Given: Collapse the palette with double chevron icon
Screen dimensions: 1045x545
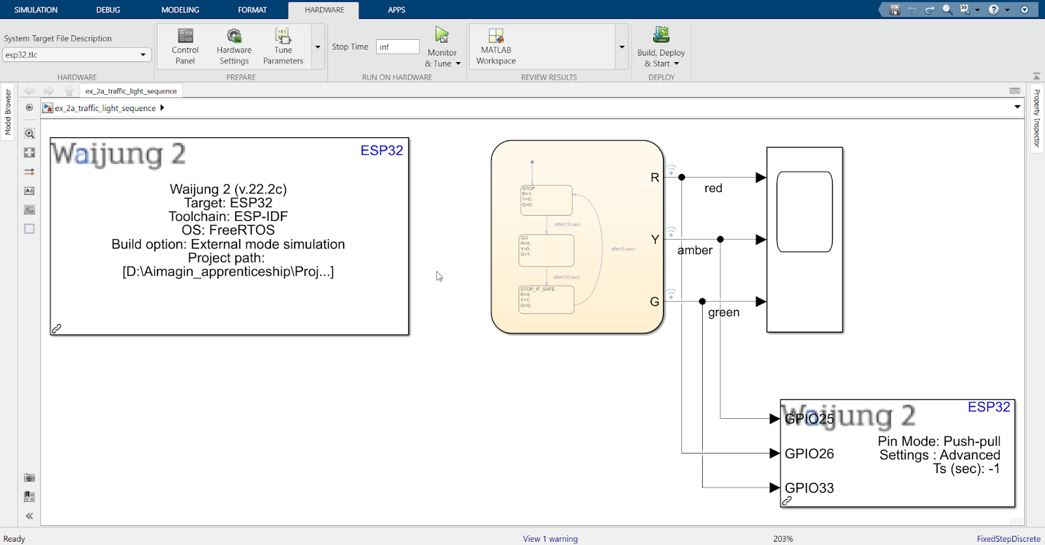Looking at the screenshot, I should (29, 516).
